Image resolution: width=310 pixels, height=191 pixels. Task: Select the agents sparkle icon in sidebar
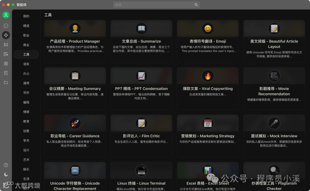click(x=6, y=35)
